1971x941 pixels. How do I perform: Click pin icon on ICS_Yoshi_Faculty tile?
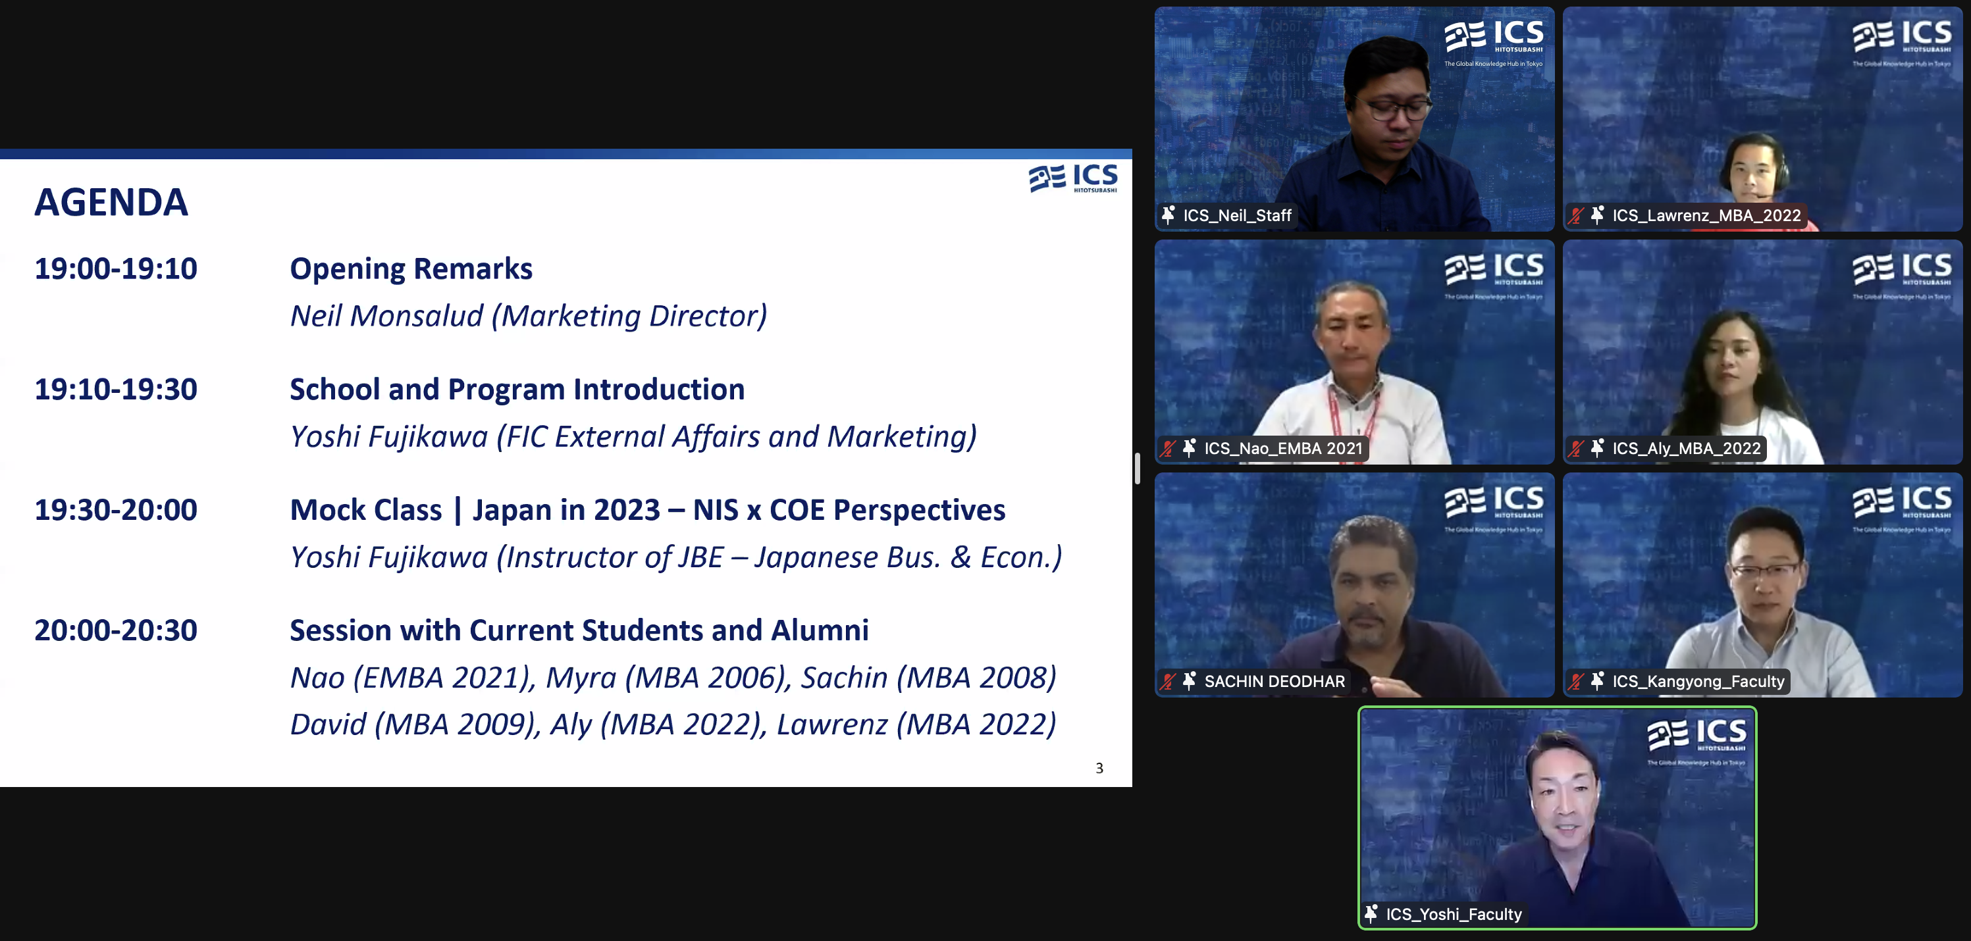tap(1371, 913)
